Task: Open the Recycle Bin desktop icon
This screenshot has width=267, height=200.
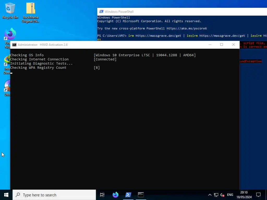Action: [x=10, y=10]
